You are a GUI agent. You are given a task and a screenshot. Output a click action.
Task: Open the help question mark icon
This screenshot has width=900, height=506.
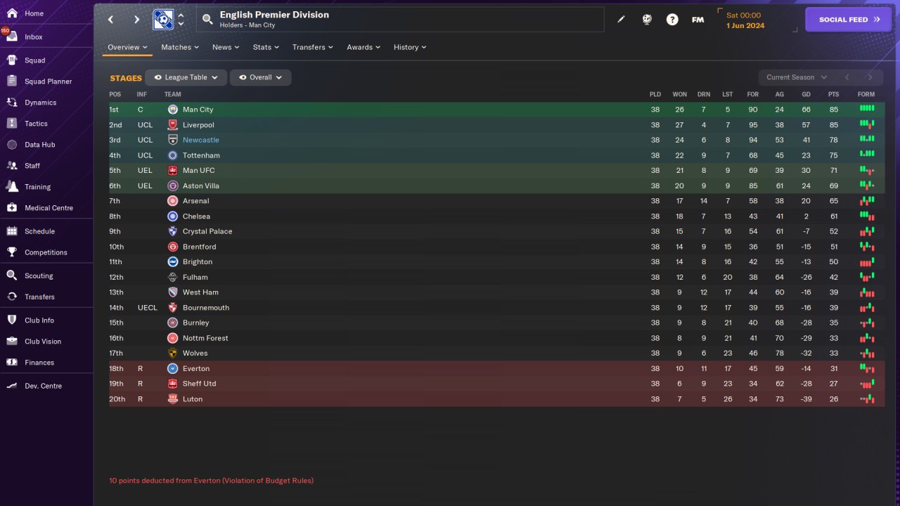[x=672, y=20]
